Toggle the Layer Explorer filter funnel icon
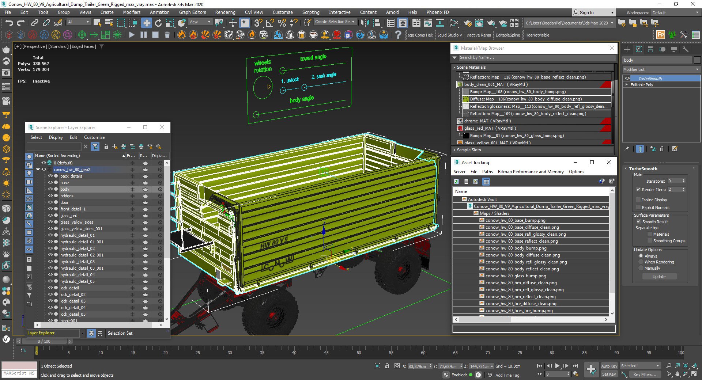The image size is (702, 380). coord(95,147)
